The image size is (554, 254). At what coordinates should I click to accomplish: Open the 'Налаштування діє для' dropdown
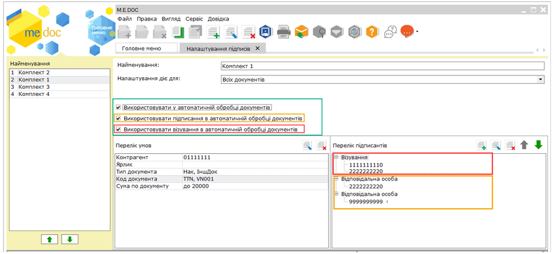pyautogui.click(x=541, y=79)
